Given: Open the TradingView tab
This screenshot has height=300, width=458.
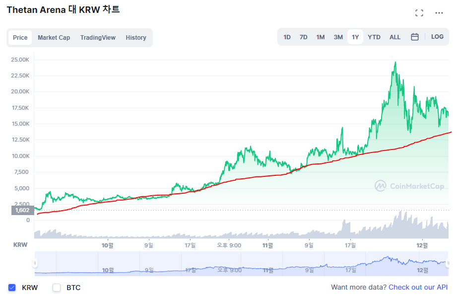Looking at the screenshot, I should point(98,37).
